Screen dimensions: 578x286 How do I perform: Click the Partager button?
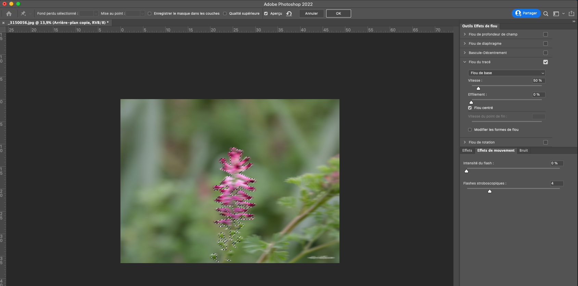[526, 13]
